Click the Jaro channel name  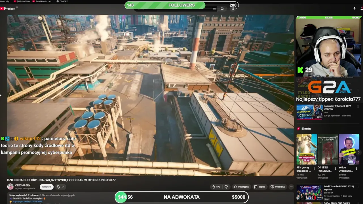coord(326,112)
